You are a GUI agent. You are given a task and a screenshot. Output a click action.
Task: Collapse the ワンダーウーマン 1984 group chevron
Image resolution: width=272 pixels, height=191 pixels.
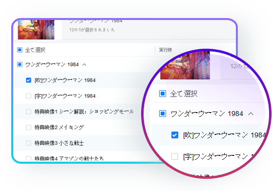point(84,65)
